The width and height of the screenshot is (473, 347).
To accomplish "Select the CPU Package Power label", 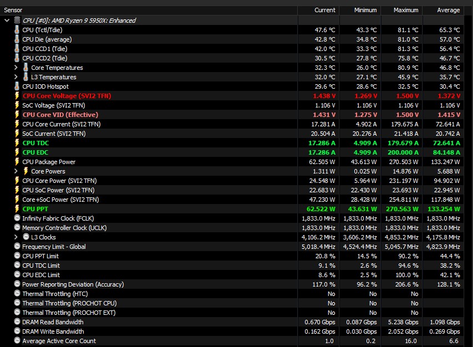I will click(x=49, y=162).
